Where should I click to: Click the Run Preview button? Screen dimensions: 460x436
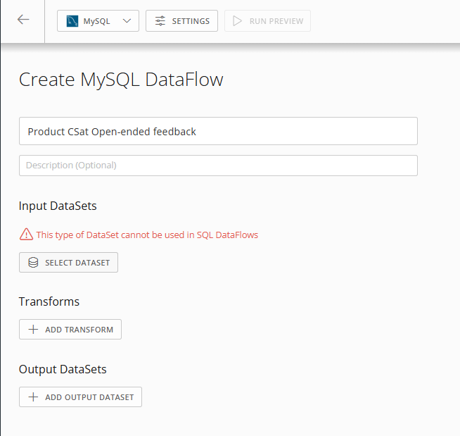(267, 21)
